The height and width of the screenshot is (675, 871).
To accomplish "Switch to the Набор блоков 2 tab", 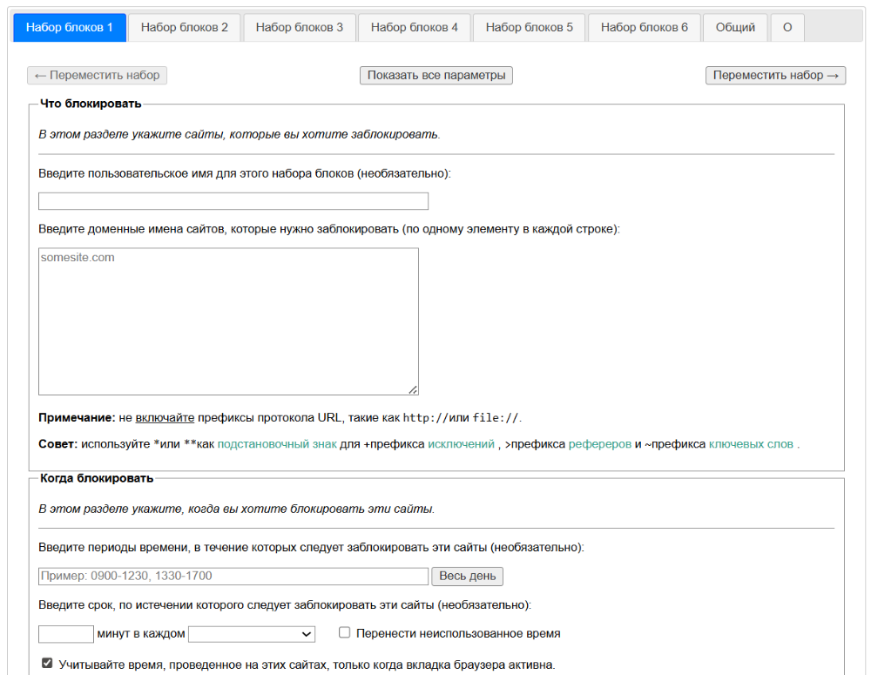I will [184, 27].
